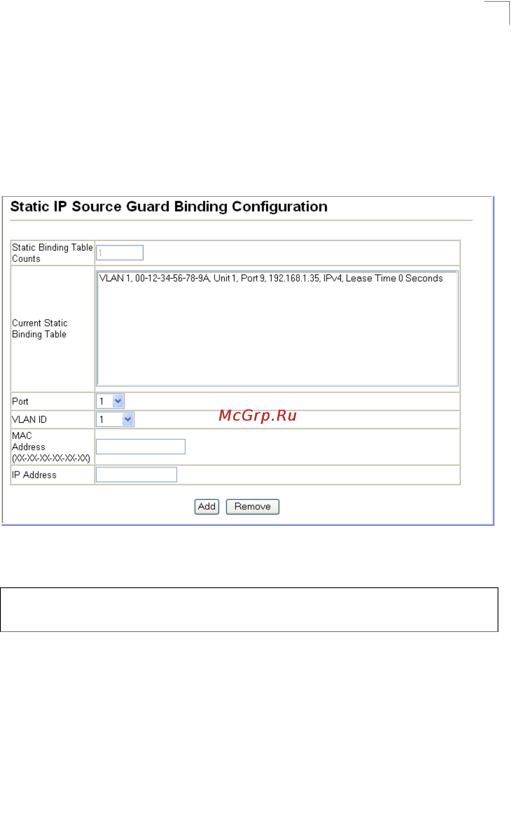The image size is (511, 830).
Task: Click the IP Address input field
Action: pos(136,474)
